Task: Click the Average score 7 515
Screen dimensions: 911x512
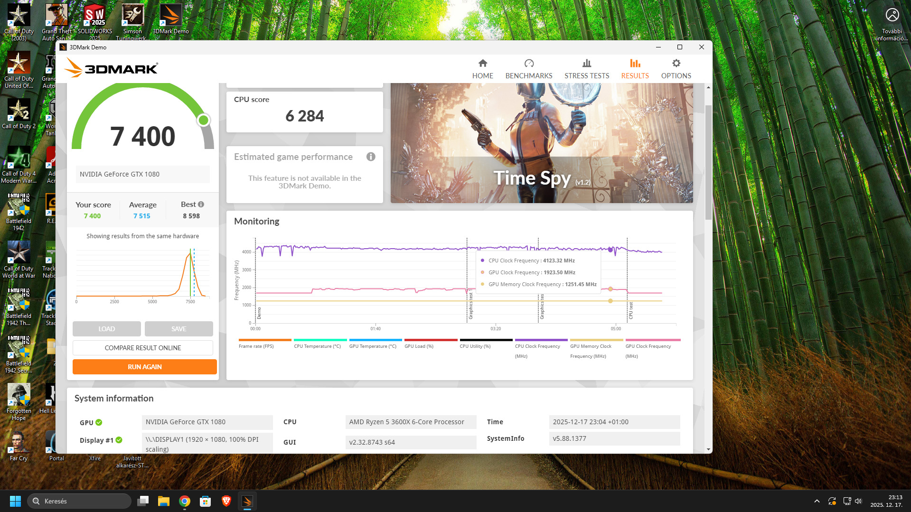Action: point(142,216)
